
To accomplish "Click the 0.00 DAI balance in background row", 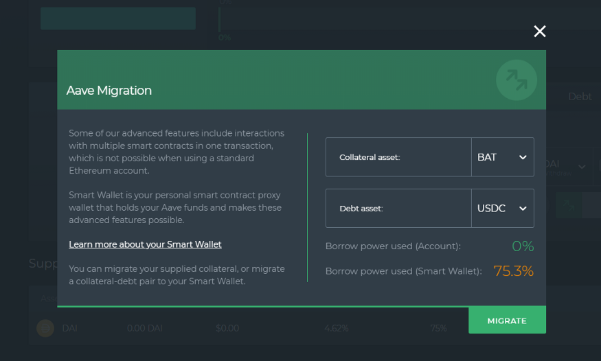I will [x=144, y=328].
